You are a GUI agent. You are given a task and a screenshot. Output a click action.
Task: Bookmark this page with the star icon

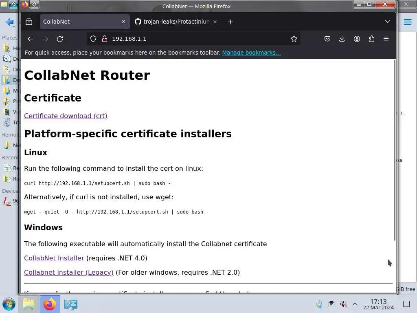(x=294, y=39)
